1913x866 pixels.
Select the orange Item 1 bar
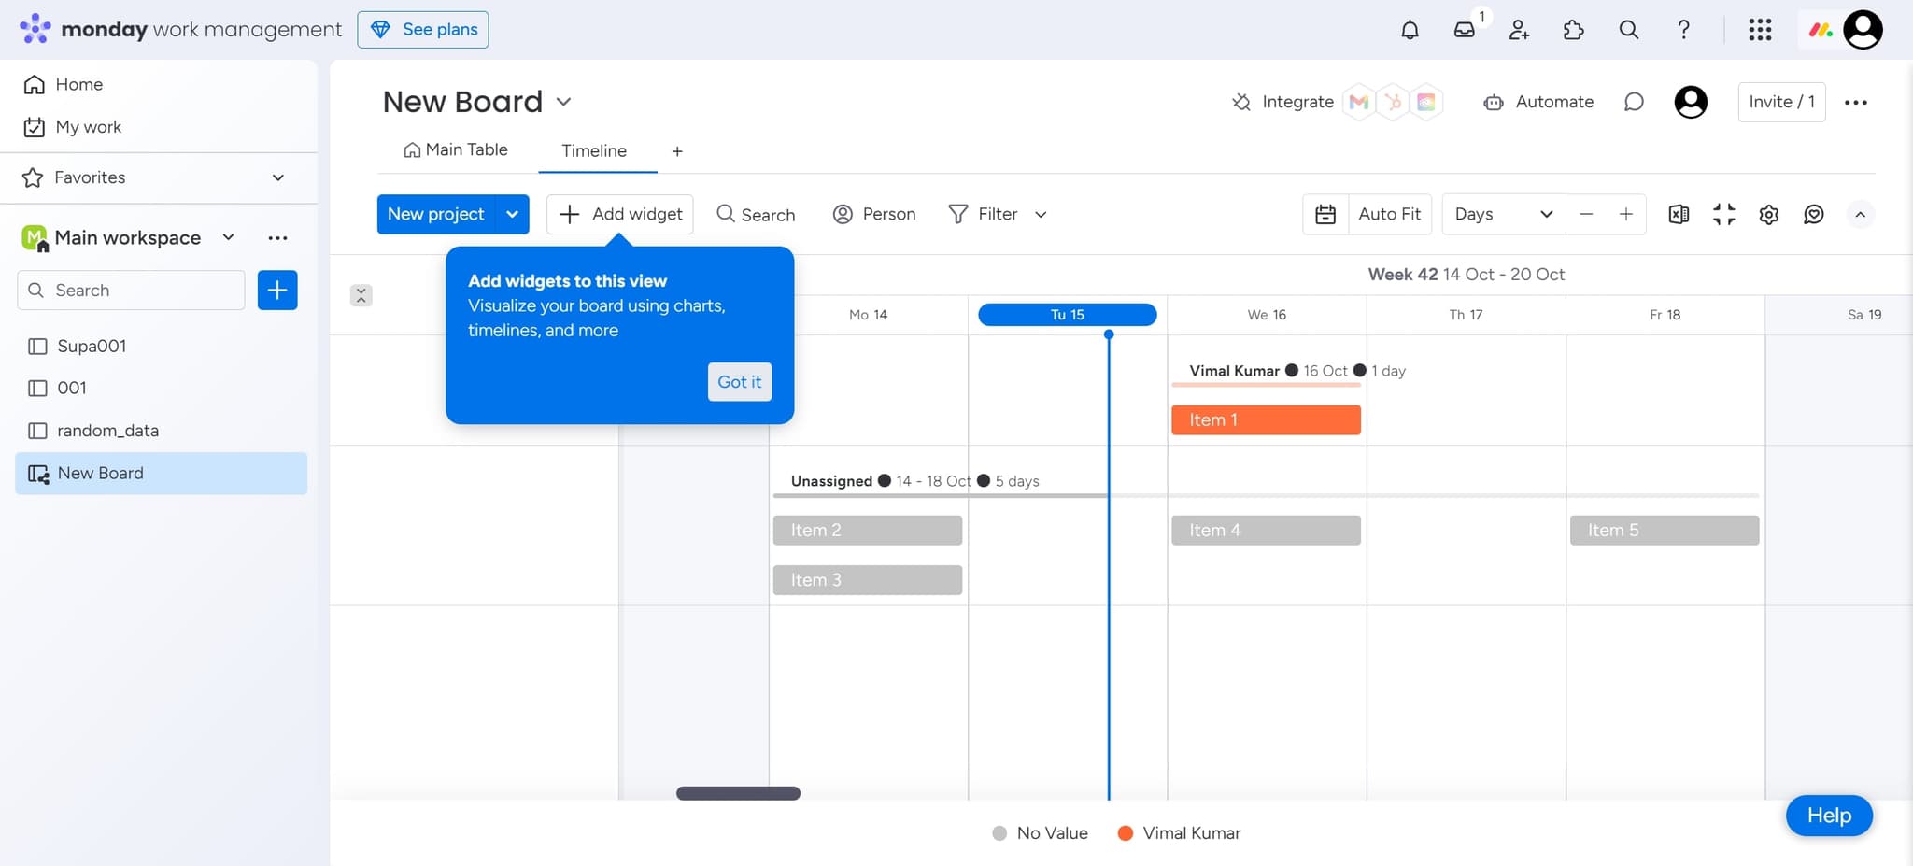click(1265, 420)
